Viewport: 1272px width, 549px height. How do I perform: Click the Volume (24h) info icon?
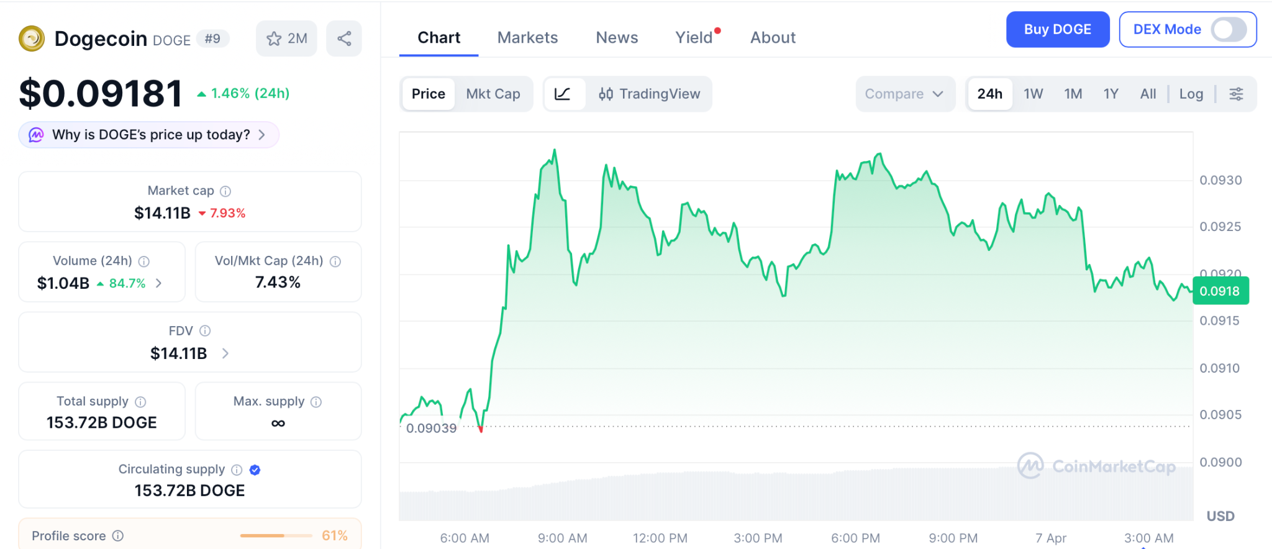pyautogui.click(x=144, y=261)
